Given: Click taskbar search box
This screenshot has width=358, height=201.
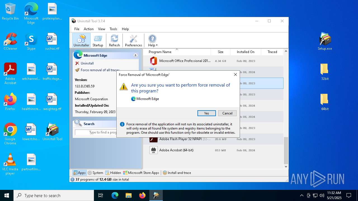Looking at the screenshot, I should (x=54, y=195).
